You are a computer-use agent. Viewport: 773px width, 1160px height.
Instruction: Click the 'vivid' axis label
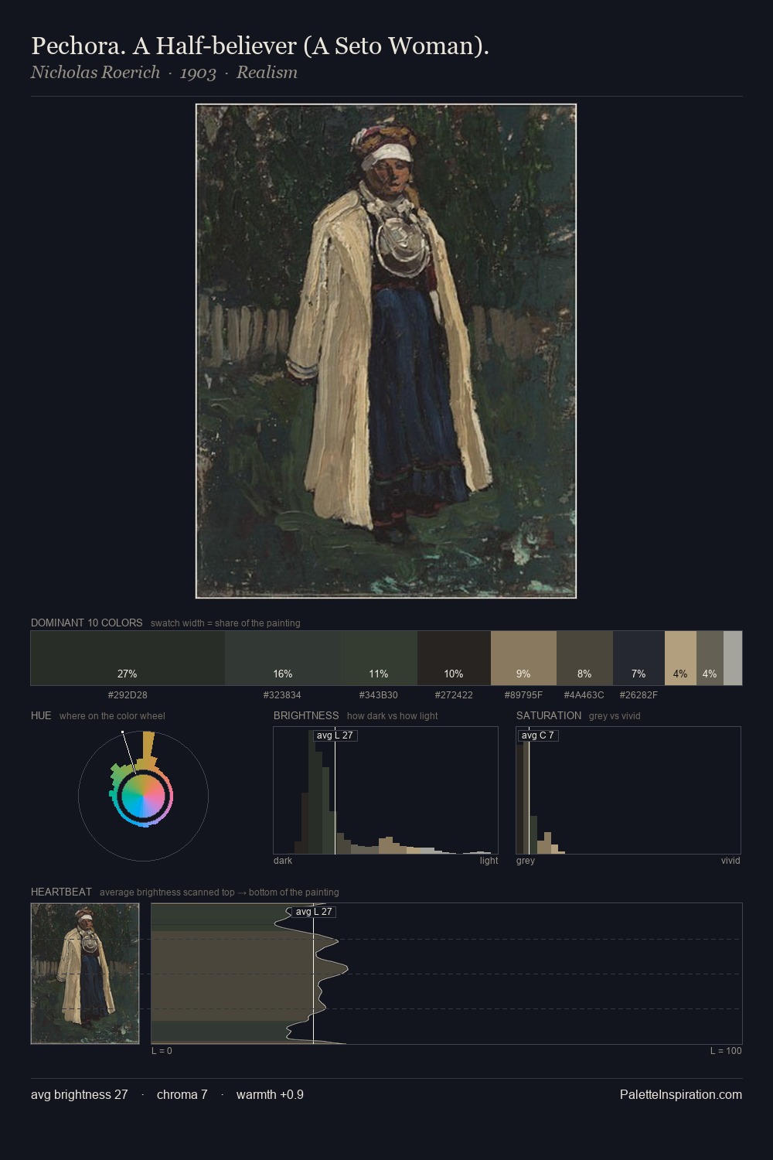pos(730,861)
